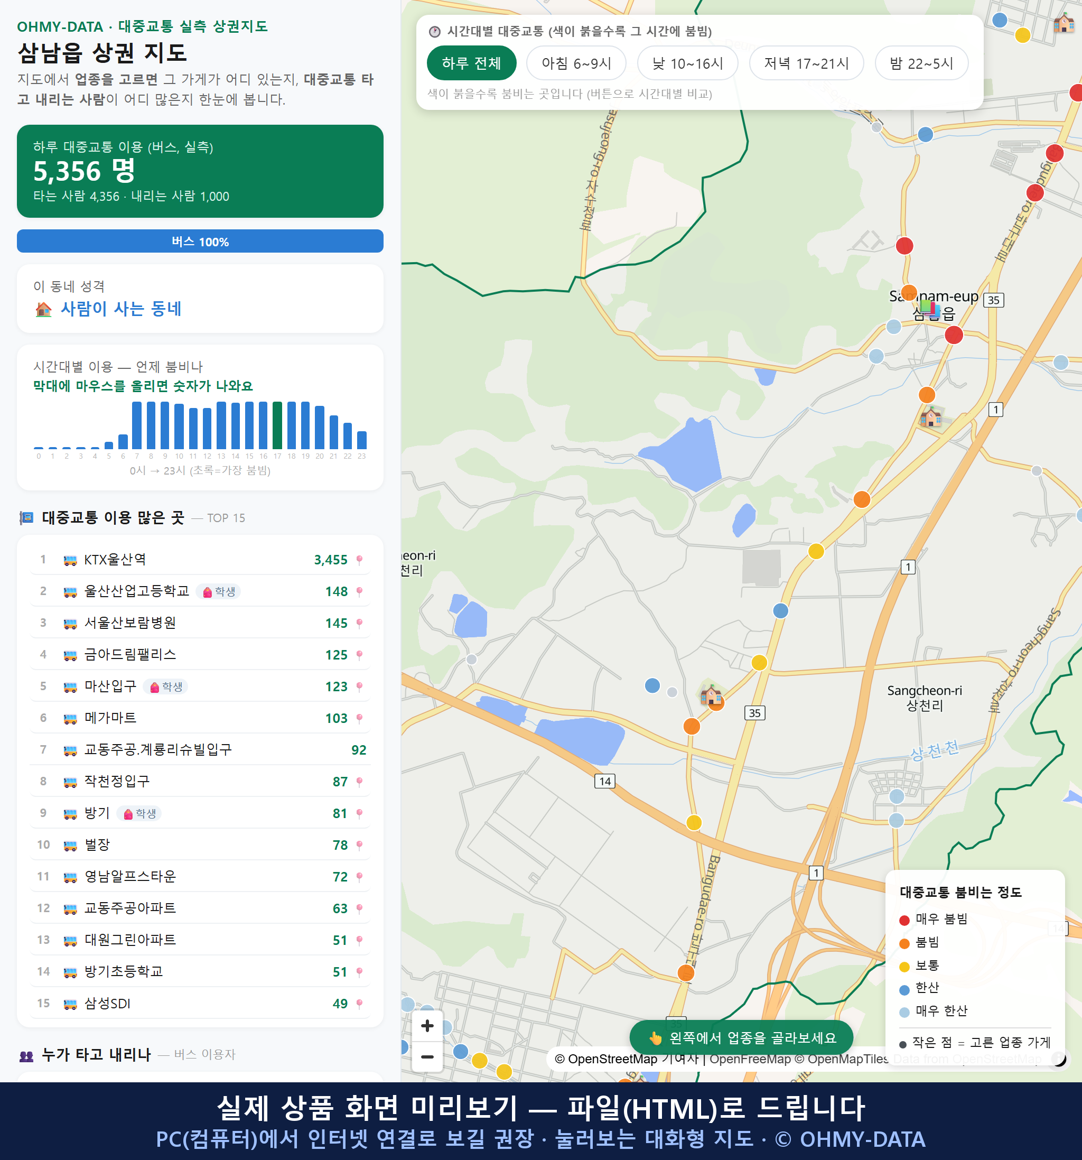Click the pin icon for 벌장
This screenshot has height=1160, width=1082.
point(359,845)
